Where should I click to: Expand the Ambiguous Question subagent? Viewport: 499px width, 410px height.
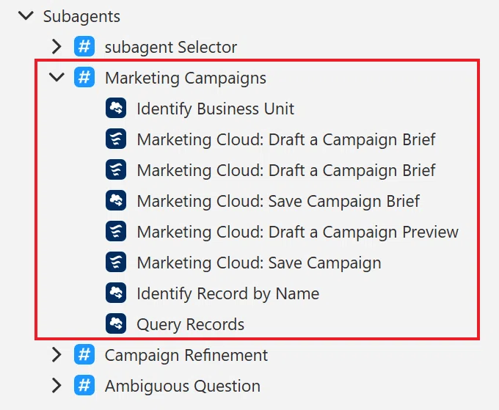[x=57, y=385]
